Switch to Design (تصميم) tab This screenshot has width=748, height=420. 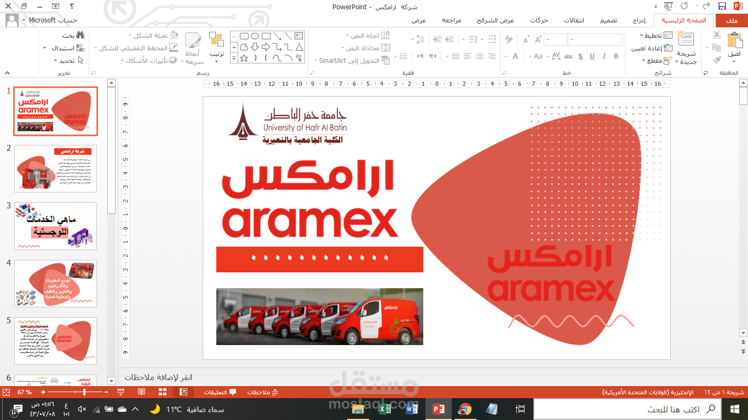(x=608, y=20)
